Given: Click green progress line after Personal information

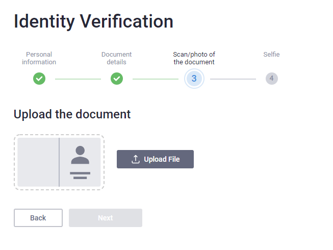Looking at the screenshot, I should coord(78,79).
